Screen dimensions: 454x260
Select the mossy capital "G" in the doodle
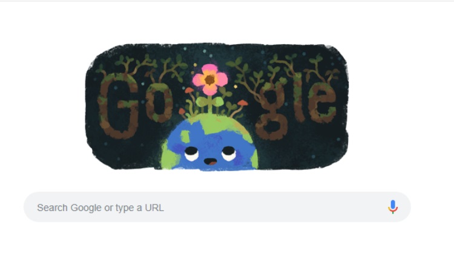(118, 106)
